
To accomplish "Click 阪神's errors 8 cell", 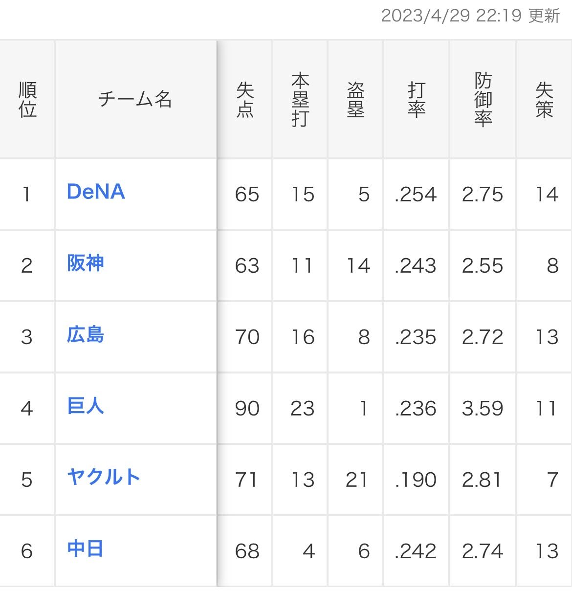I will coord(544,266).
